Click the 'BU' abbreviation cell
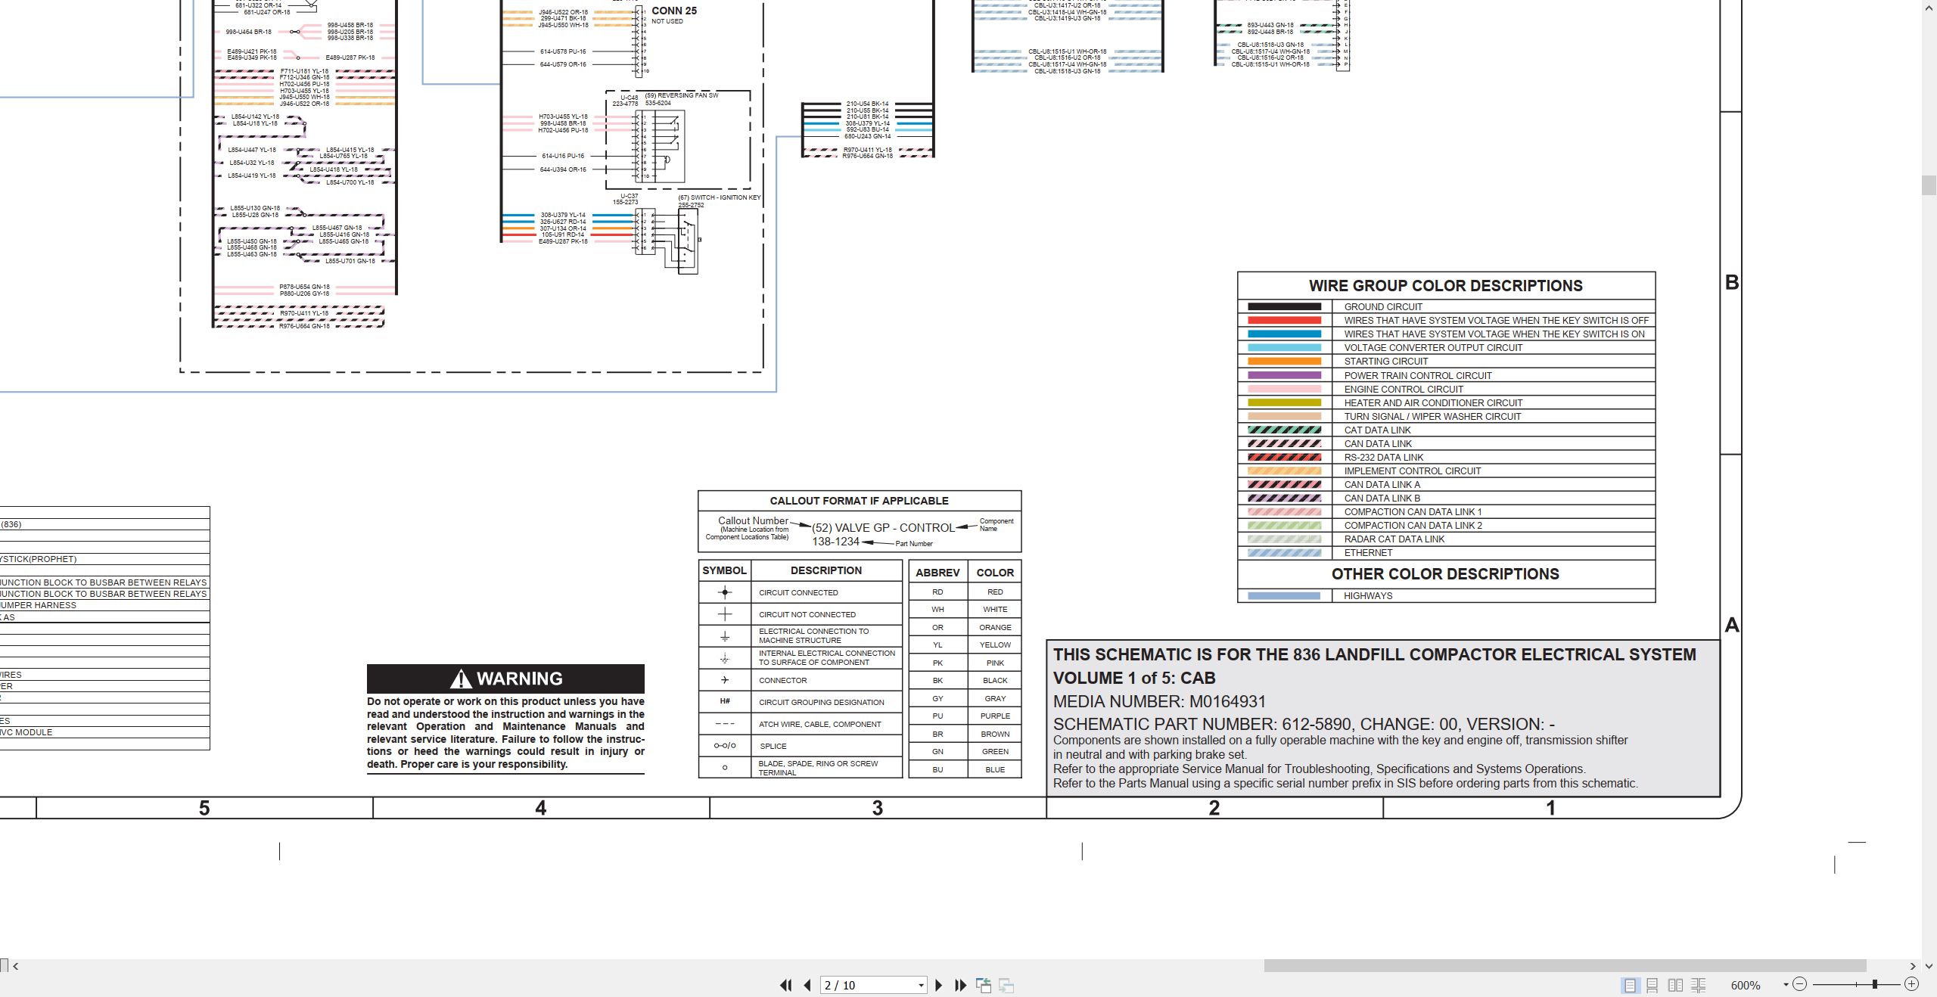Screen dimensions: 1937x997 point(937,769)
